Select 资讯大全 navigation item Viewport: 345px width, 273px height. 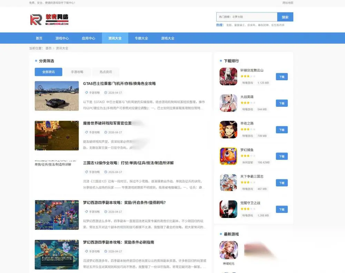click(x=115, y=38)
